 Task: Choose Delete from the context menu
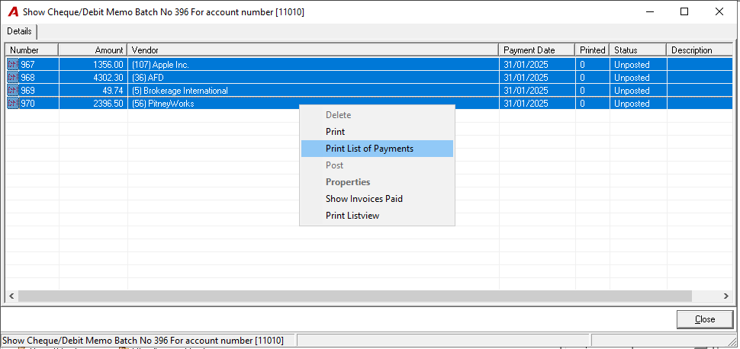pos(377,115)
